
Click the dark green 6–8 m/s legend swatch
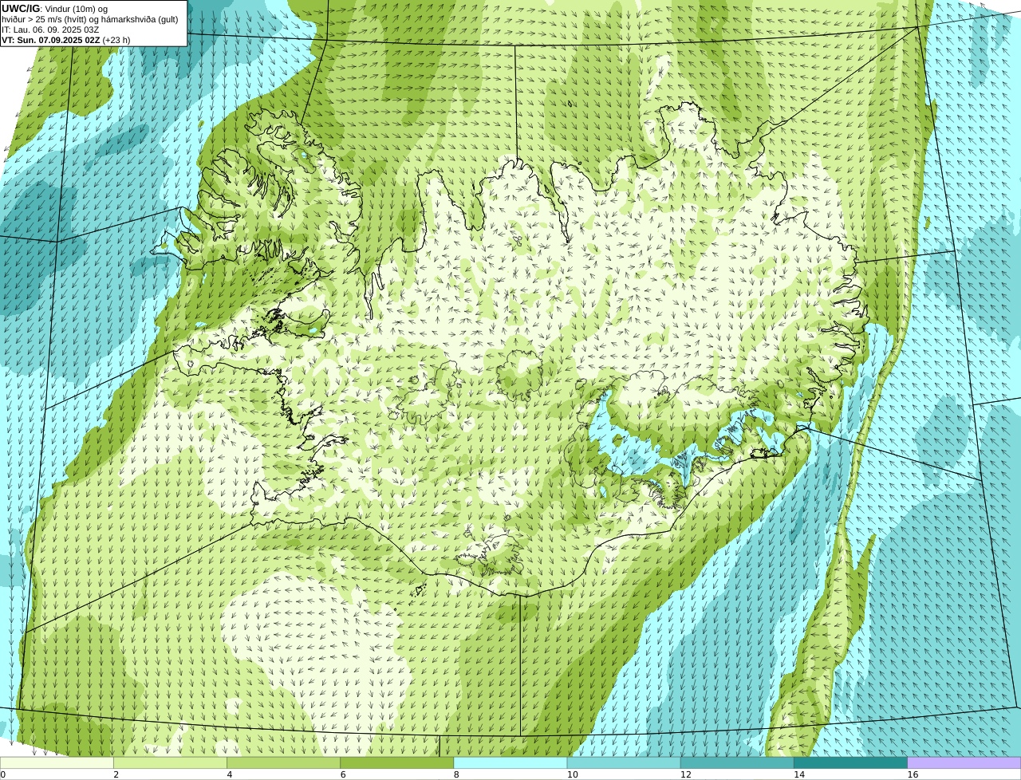click(x=396, y=762)
